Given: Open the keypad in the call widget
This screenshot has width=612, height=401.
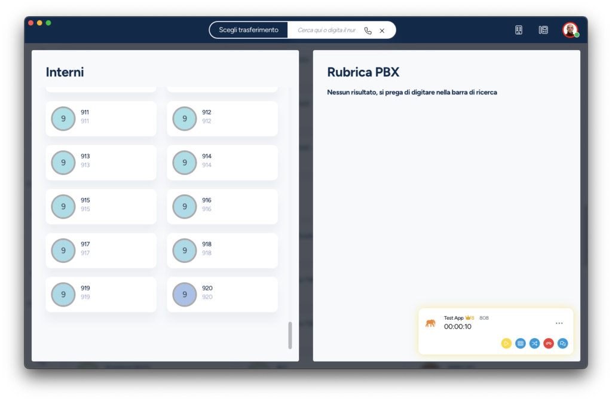Looking at the screenshot, I should (x=521, y=343).
